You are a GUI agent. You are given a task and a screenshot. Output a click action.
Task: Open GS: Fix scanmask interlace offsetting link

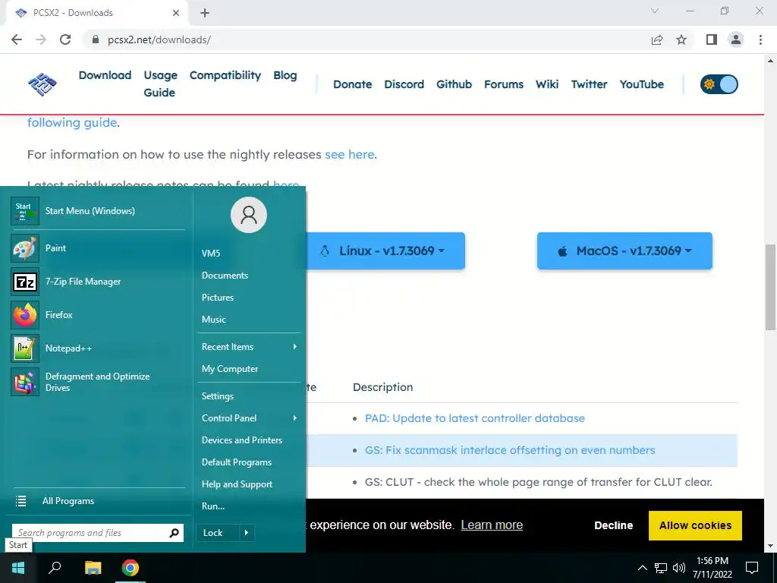pos(510,450)
